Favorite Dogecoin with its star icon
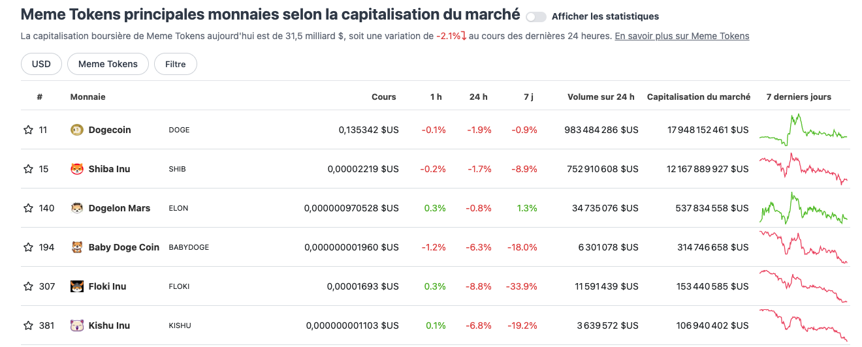This screenshot has height=347, width=862. coord(28,130)
